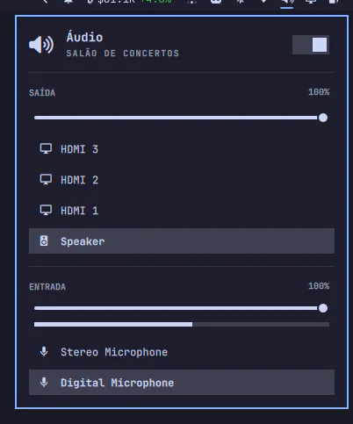This screenshot has width=353, height=424.
Task: Choose Speaker as the output device
Action: point(182,241)
